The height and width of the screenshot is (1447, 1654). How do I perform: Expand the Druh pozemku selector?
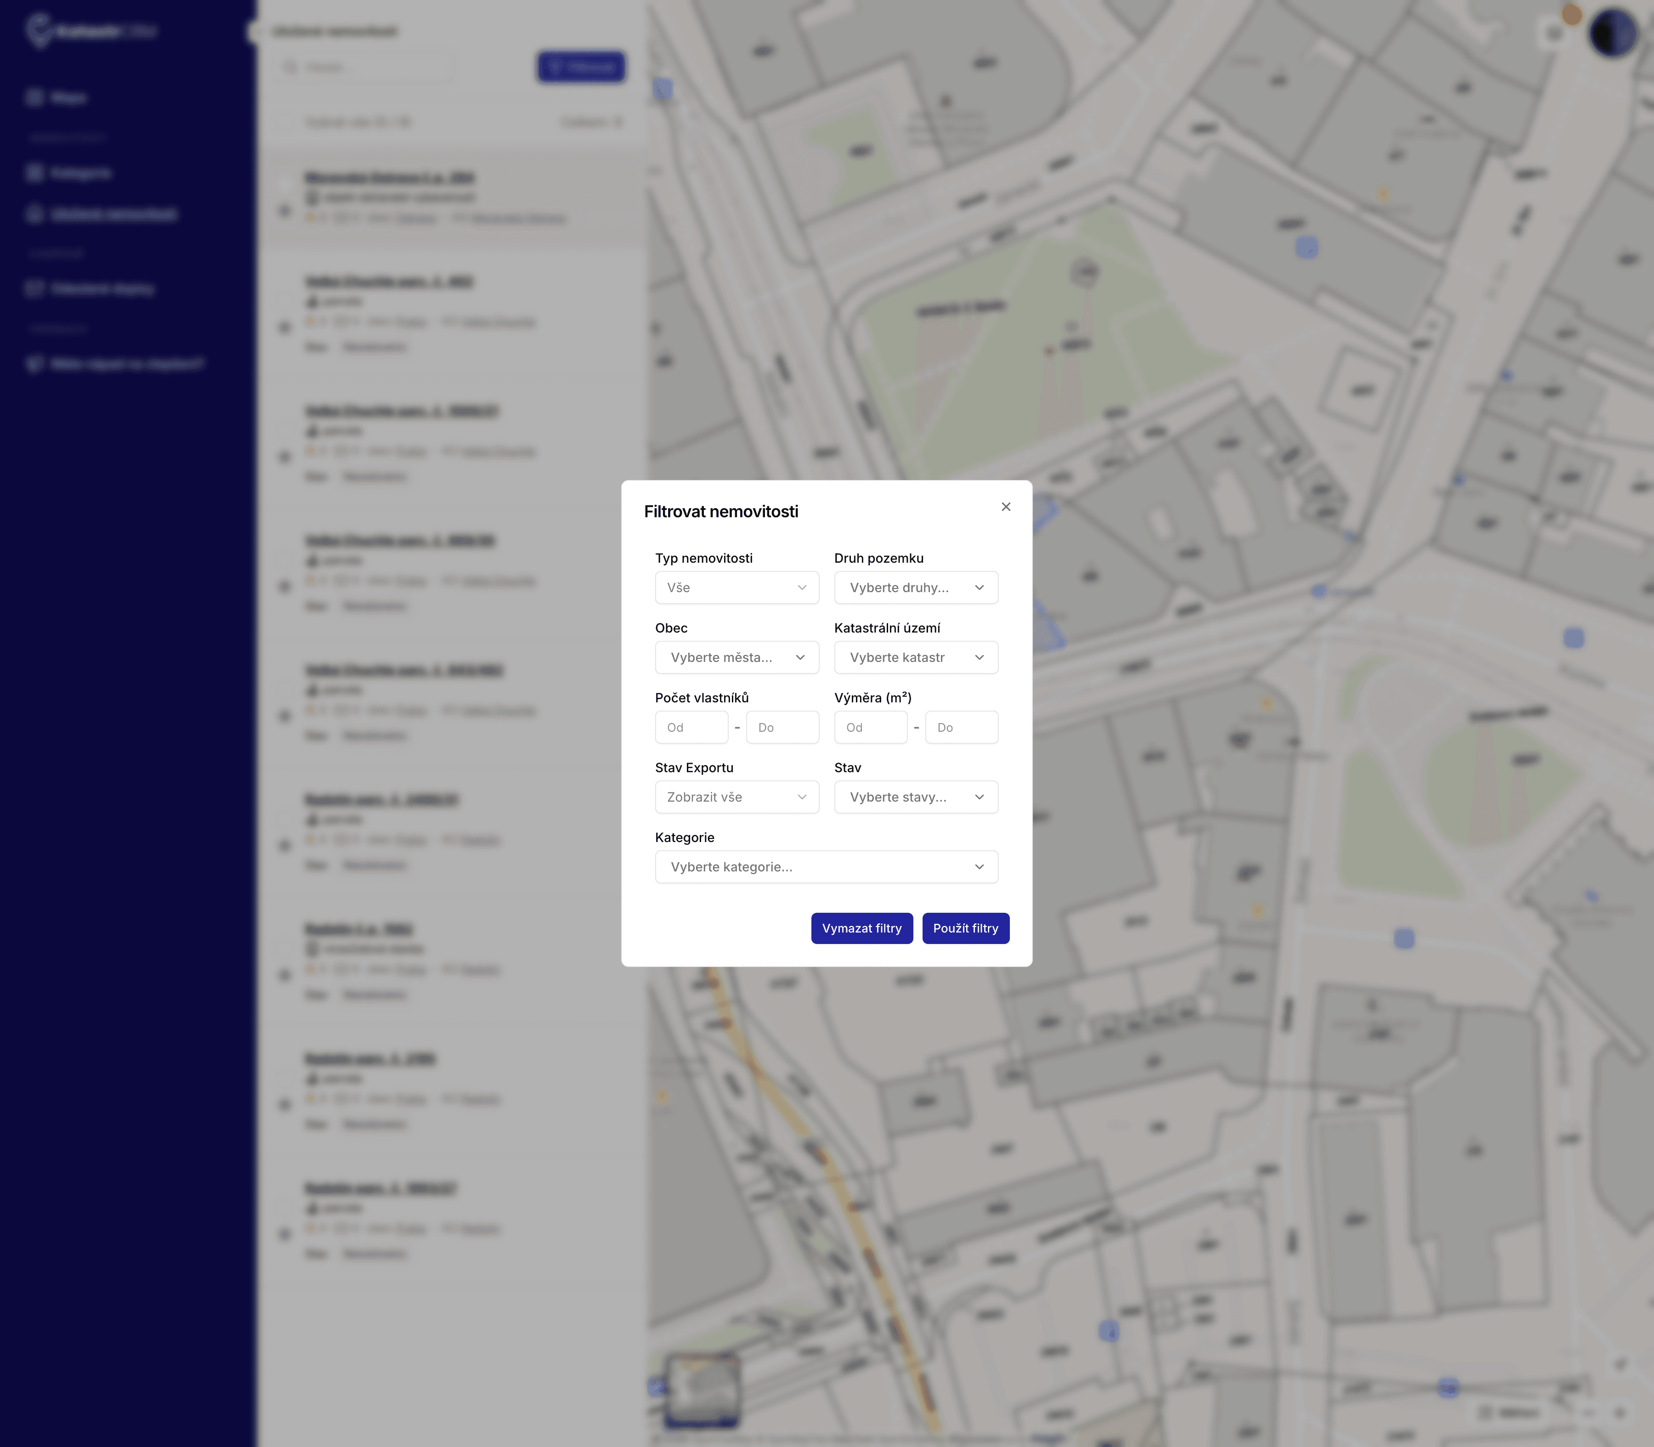coord(916,587)
